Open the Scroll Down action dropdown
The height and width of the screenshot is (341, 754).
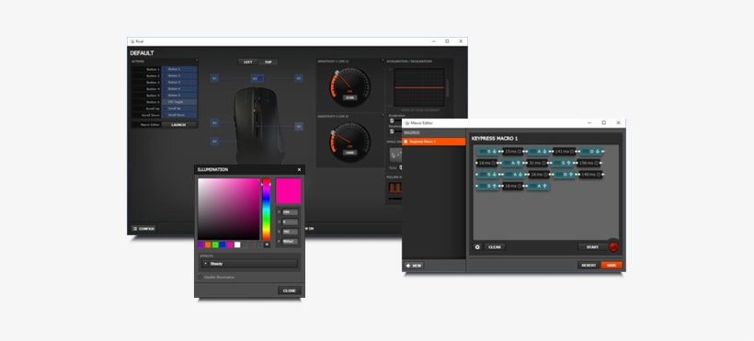point(179,116)
